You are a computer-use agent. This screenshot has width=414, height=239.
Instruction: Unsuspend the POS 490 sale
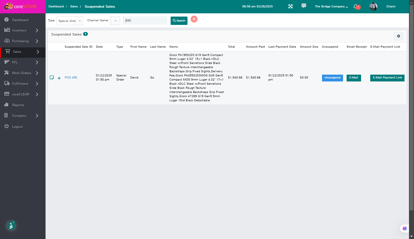[332, 78]
